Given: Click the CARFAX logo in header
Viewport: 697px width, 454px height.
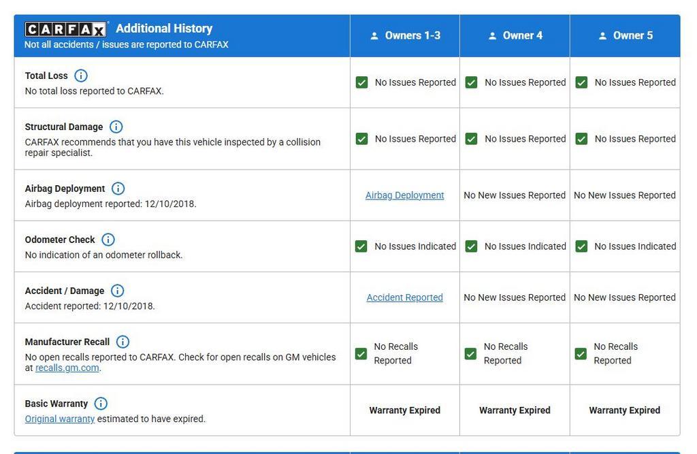Looking at the screenshot, I should [x=66, y=29].
